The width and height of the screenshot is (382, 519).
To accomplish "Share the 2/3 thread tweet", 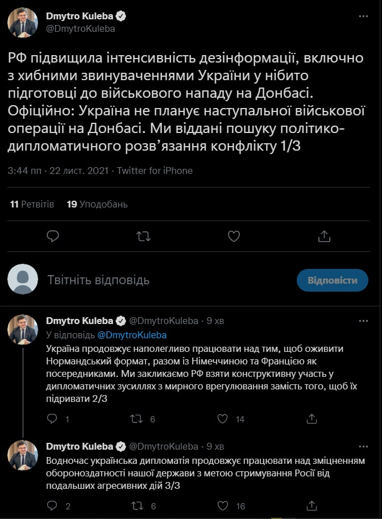I will coord(311,419).
